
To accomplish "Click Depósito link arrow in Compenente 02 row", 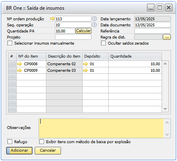I will tap(85, 64).
